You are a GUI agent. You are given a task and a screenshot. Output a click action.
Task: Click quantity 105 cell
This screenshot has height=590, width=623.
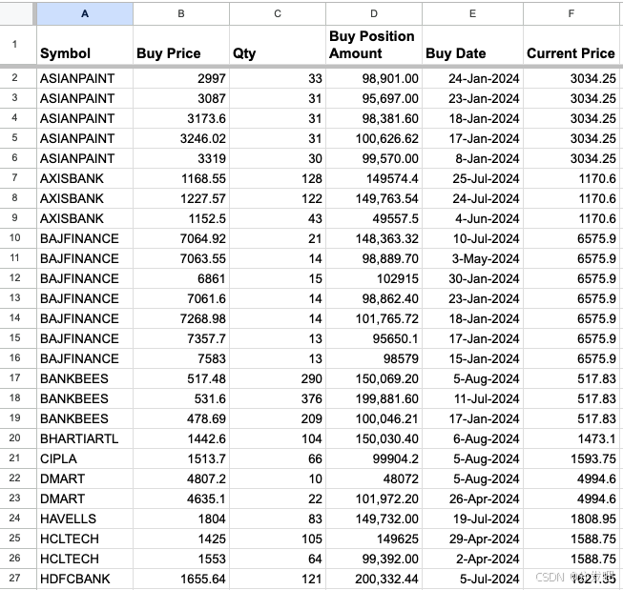(x=278, y=539)
